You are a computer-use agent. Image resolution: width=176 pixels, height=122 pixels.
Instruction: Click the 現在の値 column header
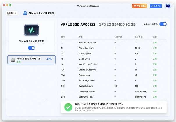click(x=139, y=37)
